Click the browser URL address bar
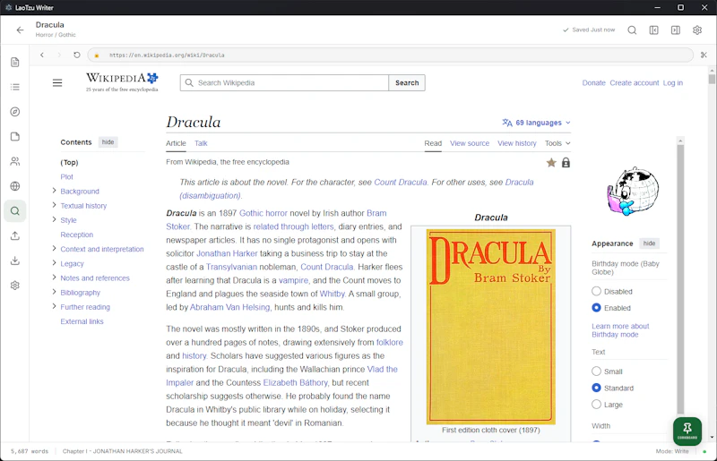The image size is (717, 461). [x=391, y=55]
